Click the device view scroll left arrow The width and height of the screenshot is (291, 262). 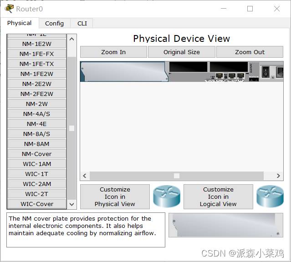pyautogui.click(x=85, y=176)
